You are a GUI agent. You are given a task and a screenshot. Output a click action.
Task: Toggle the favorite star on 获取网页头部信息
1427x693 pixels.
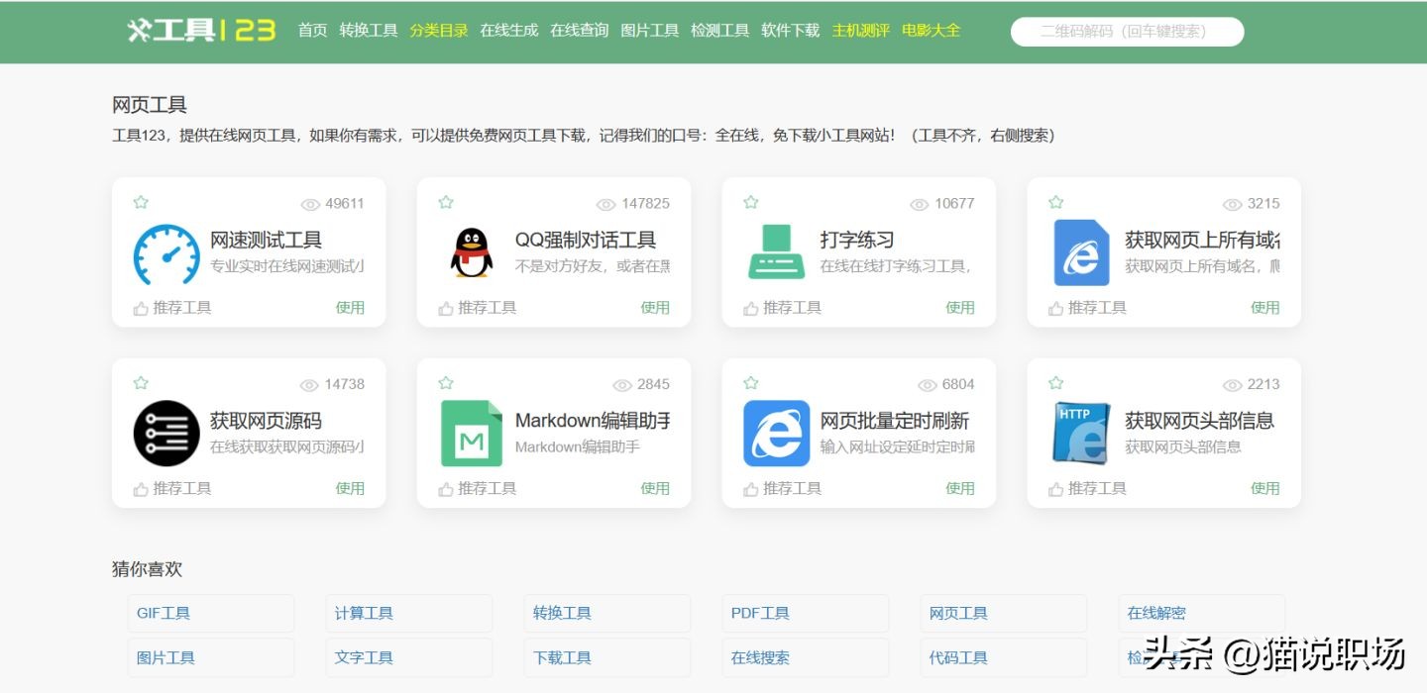1055,381
